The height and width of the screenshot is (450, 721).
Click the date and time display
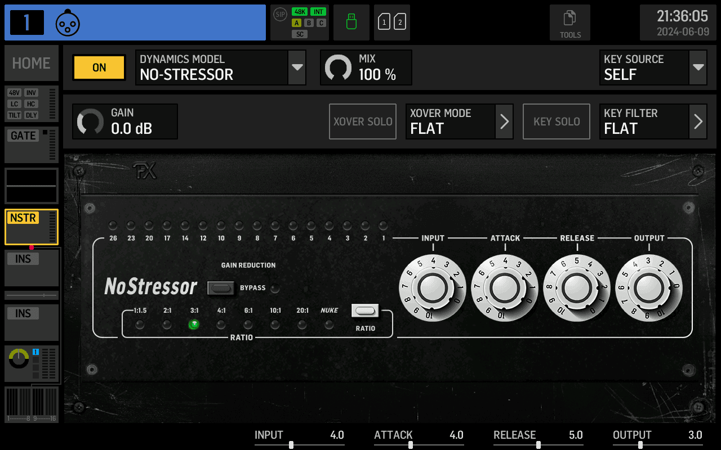[x=678, y=22]
